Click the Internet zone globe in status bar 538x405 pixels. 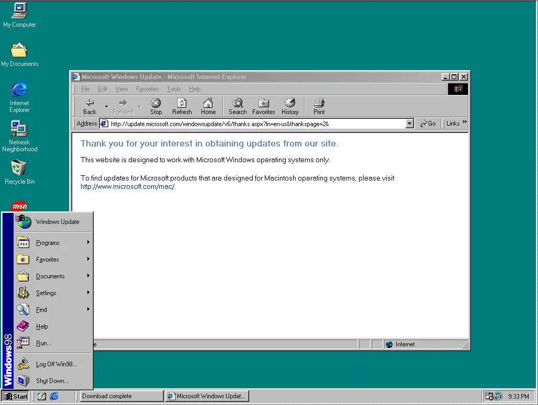[389, 344]
